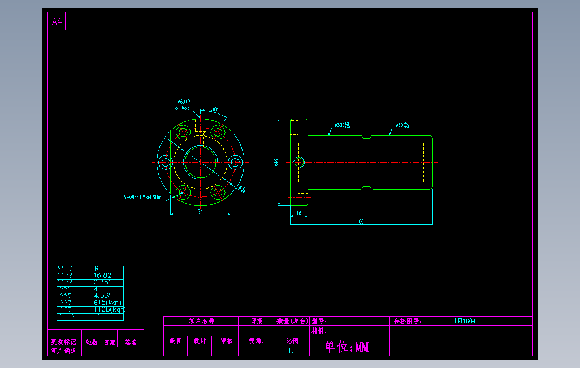Click the 单位:MM units text

347,347
